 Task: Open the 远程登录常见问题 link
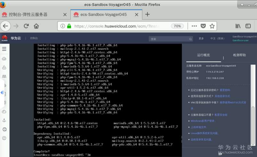pyautogui.click(x=201, y=139)
